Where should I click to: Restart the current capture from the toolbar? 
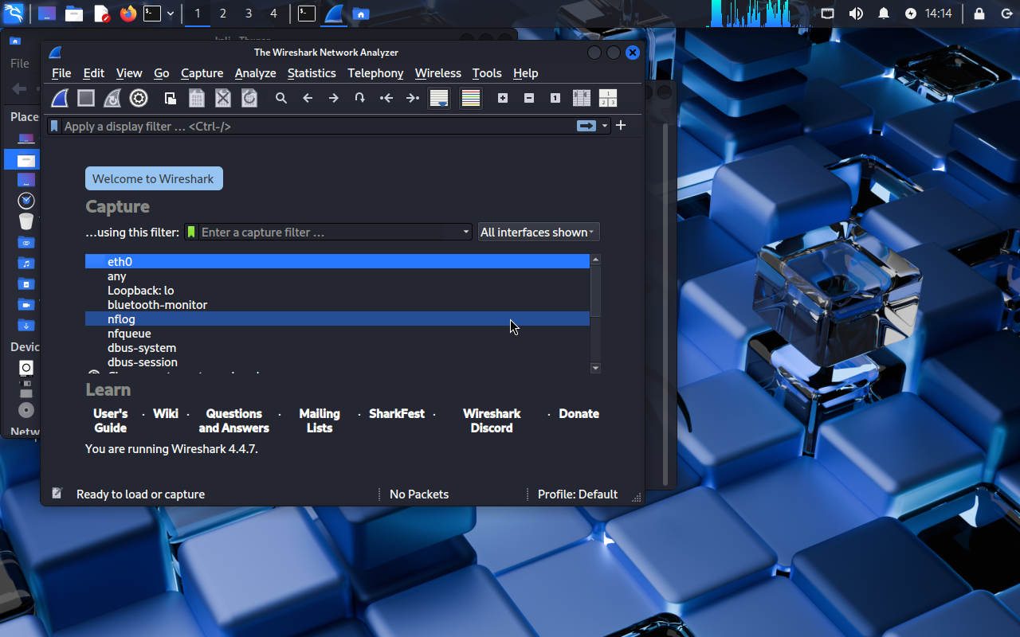pos(112,98)
